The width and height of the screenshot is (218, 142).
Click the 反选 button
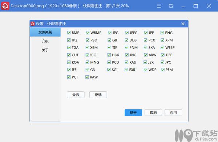pyautogui.click(x=98, y=95)
